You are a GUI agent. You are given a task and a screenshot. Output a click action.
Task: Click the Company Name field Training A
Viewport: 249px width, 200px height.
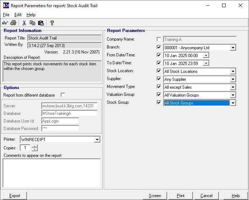click(200, 39)
